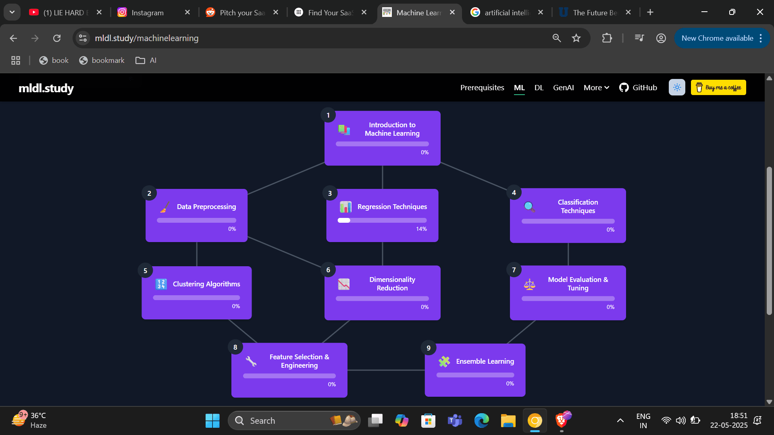Go to the Prerequisites page
The image size is (774, 435).
pyautogui.click(x=482, y=87)
